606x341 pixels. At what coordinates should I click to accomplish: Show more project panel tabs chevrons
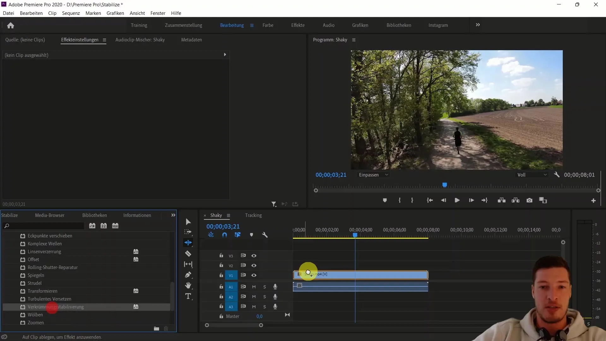[x=173, y=215]
